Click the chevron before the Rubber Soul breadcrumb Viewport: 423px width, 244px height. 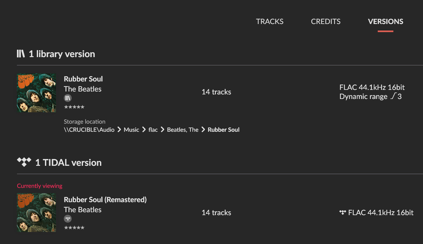203,129
